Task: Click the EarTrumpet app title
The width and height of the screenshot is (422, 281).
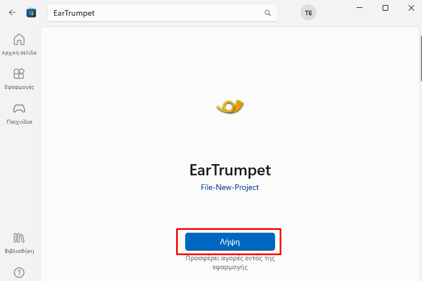Action: click(x=230, y=170)
